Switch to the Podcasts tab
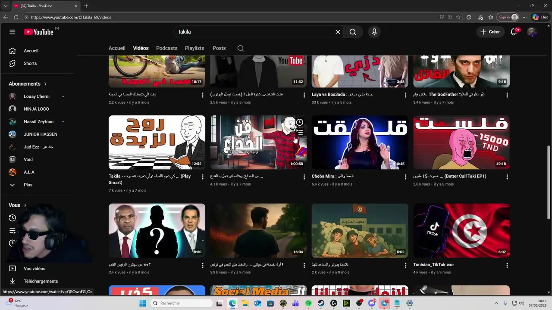Viewport: 552px width, 310px height. (167, 48)
